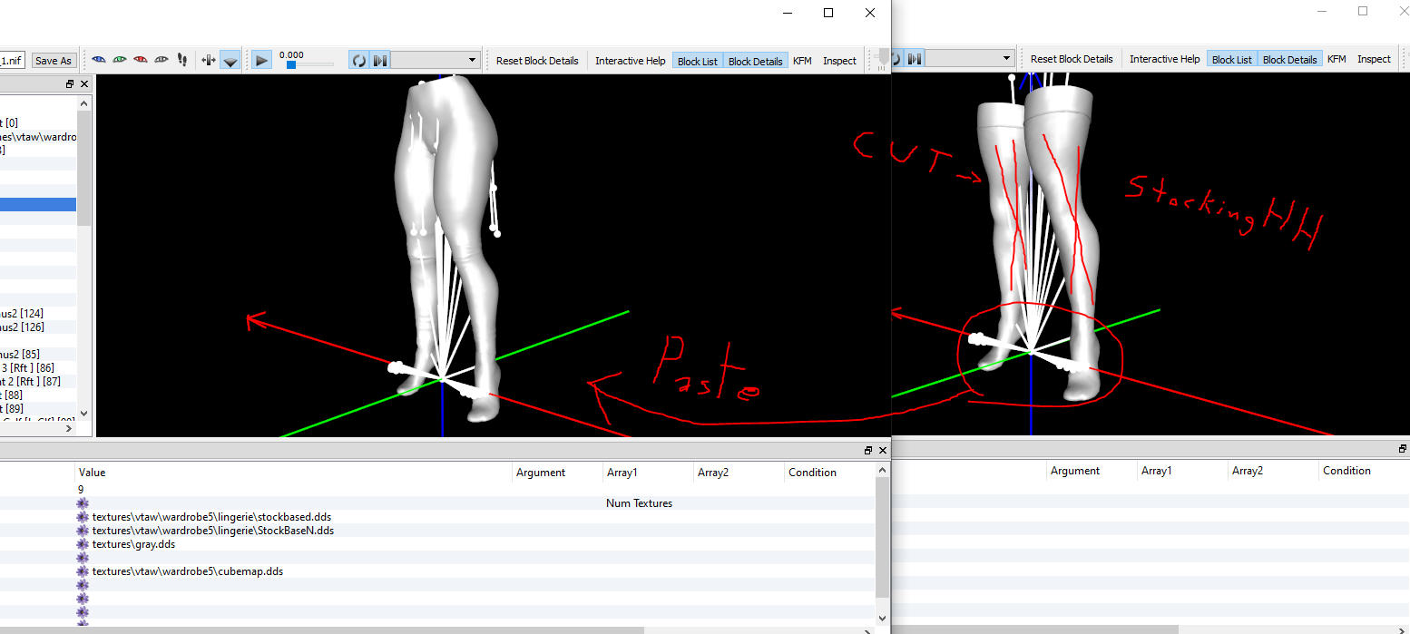The width and height of the screenshot is (1410, 634).
Task: Toggle switch animation icon in left window
Action: click(x=380, y=60)
